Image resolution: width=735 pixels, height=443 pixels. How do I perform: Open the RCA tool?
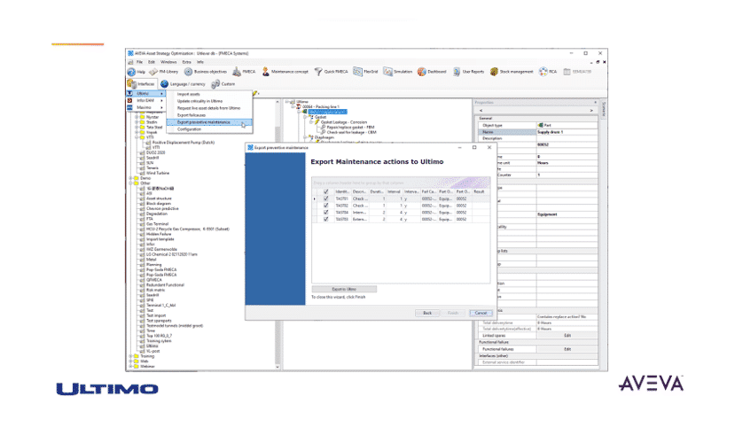(548, 72)
